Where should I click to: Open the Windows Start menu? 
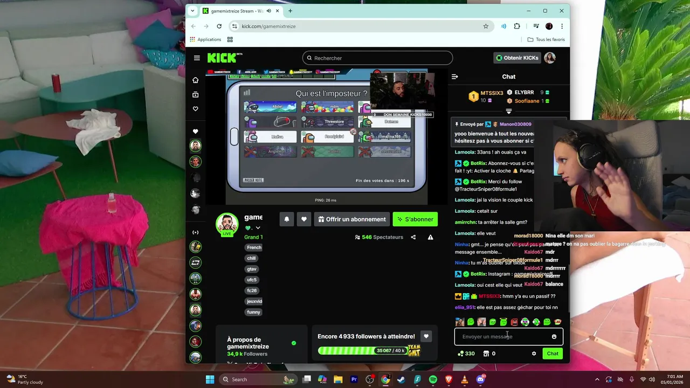(x=210, y=379)
